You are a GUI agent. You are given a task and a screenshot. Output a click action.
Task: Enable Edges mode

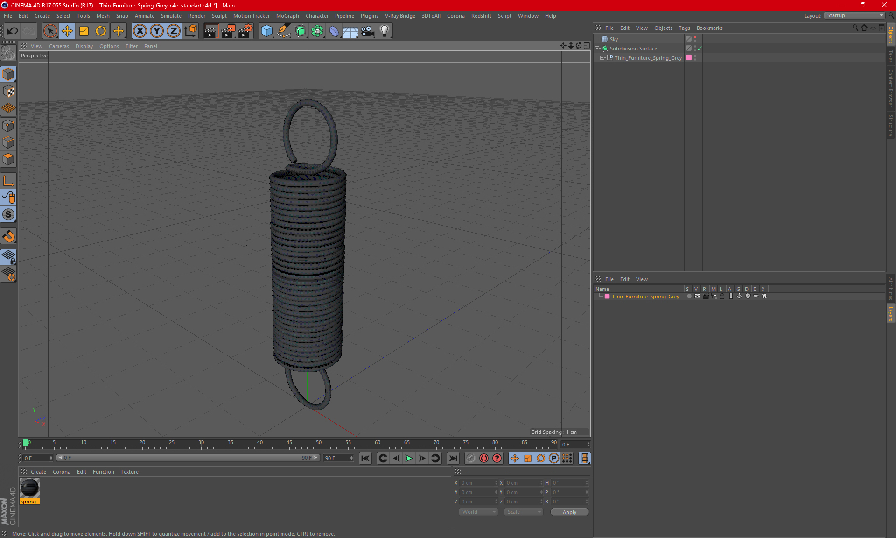coord(8,142)
